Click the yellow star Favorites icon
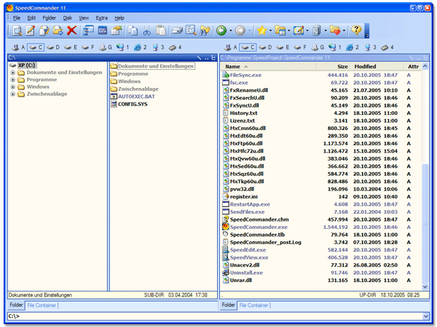The width and height of the screenshot is (437, 327). [262, 31]
